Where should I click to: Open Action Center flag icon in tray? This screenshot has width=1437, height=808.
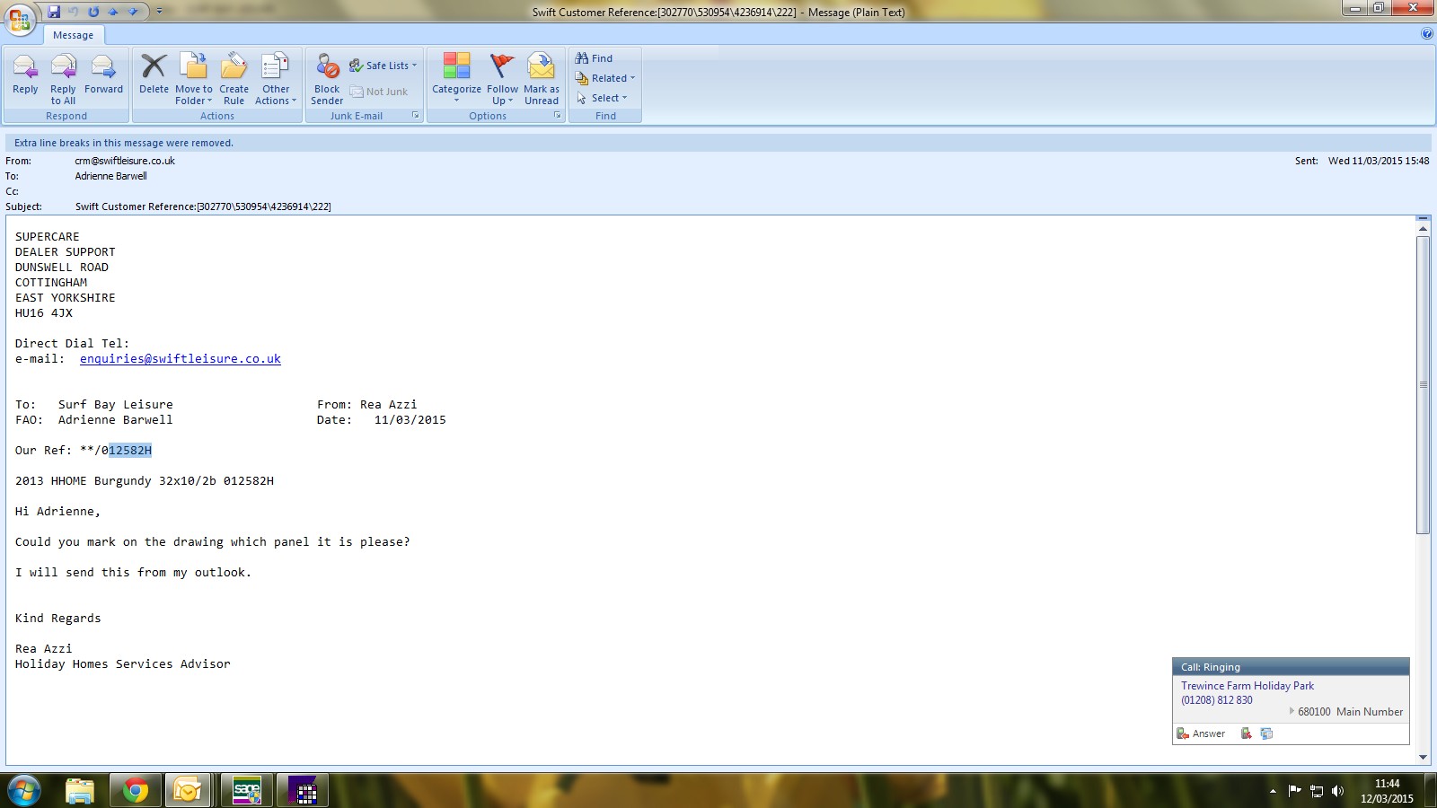1294,791
